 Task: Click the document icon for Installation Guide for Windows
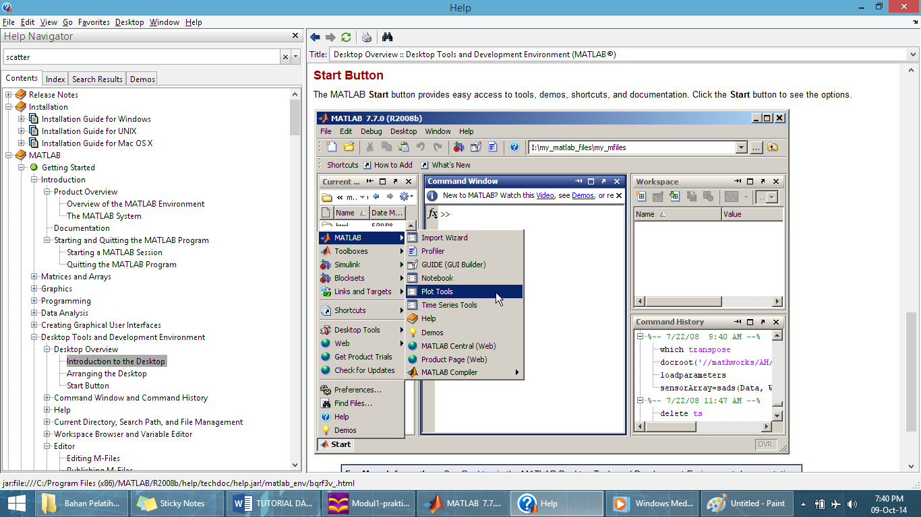click(34, 119)
